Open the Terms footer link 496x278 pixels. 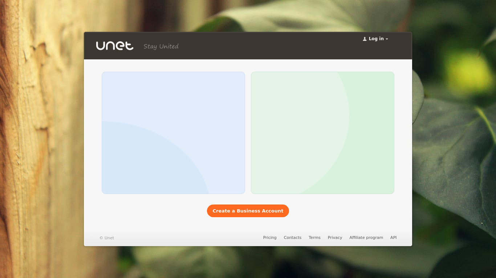pyautogui.click(x=314, y=238)
